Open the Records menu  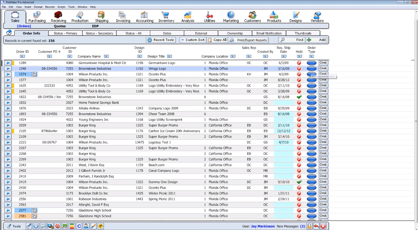tap(50, 7)
